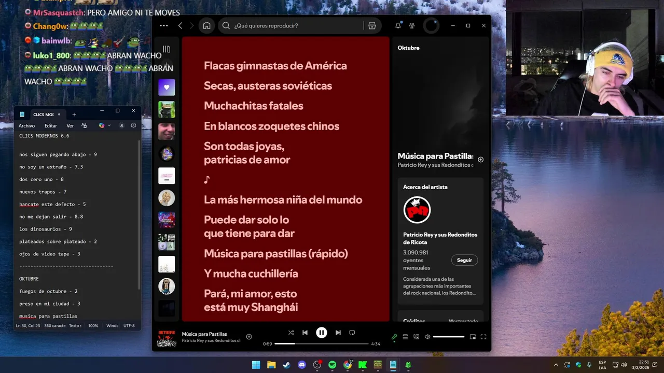
Task: Open Ver menu in Notepad
Action: (70, 126)
